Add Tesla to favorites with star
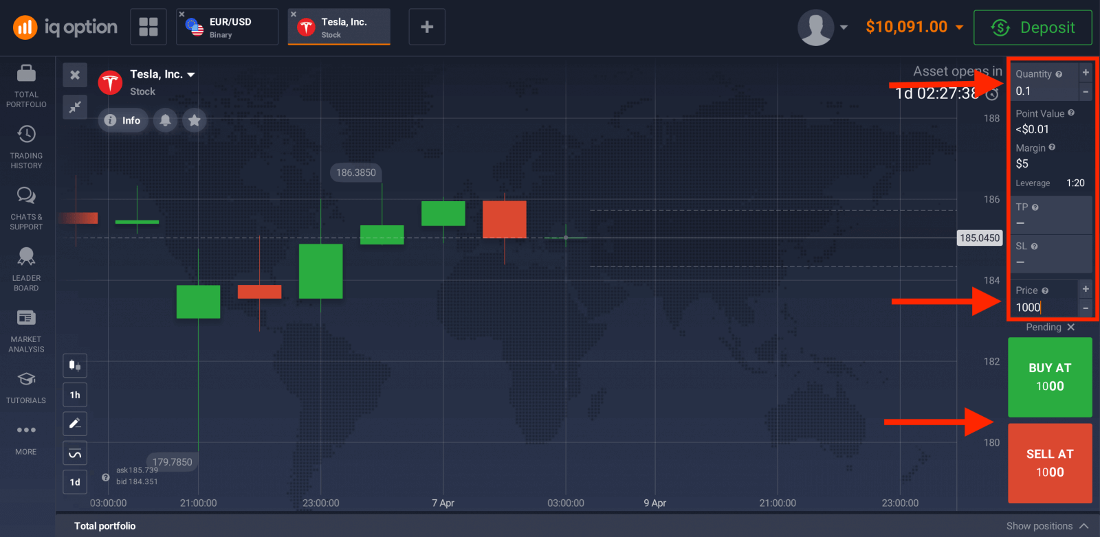 point(195,120)
